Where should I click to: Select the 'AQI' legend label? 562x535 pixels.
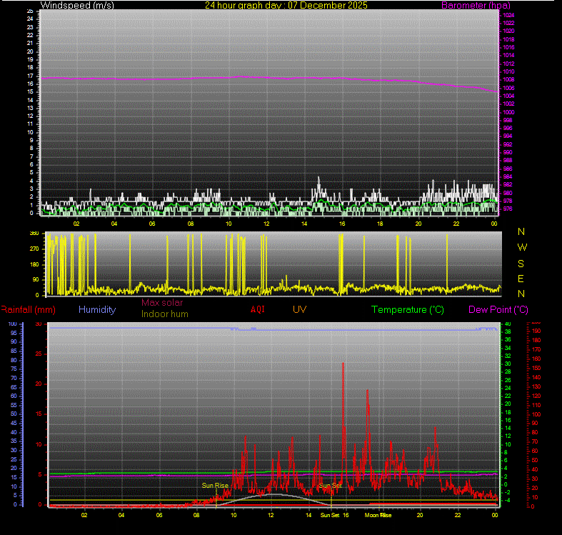(257, 309)
